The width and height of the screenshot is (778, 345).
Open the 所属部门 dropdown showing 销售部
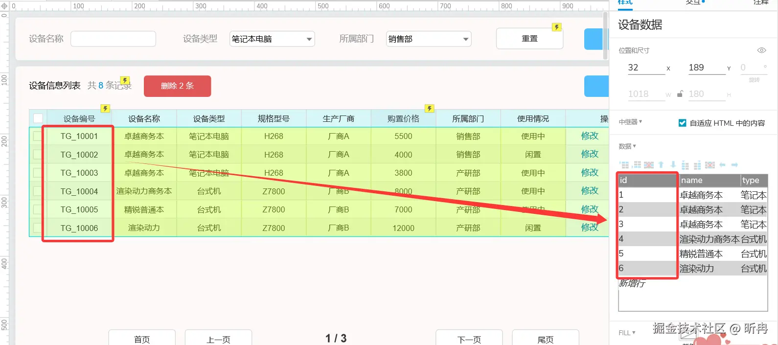[x=429, y=39]
